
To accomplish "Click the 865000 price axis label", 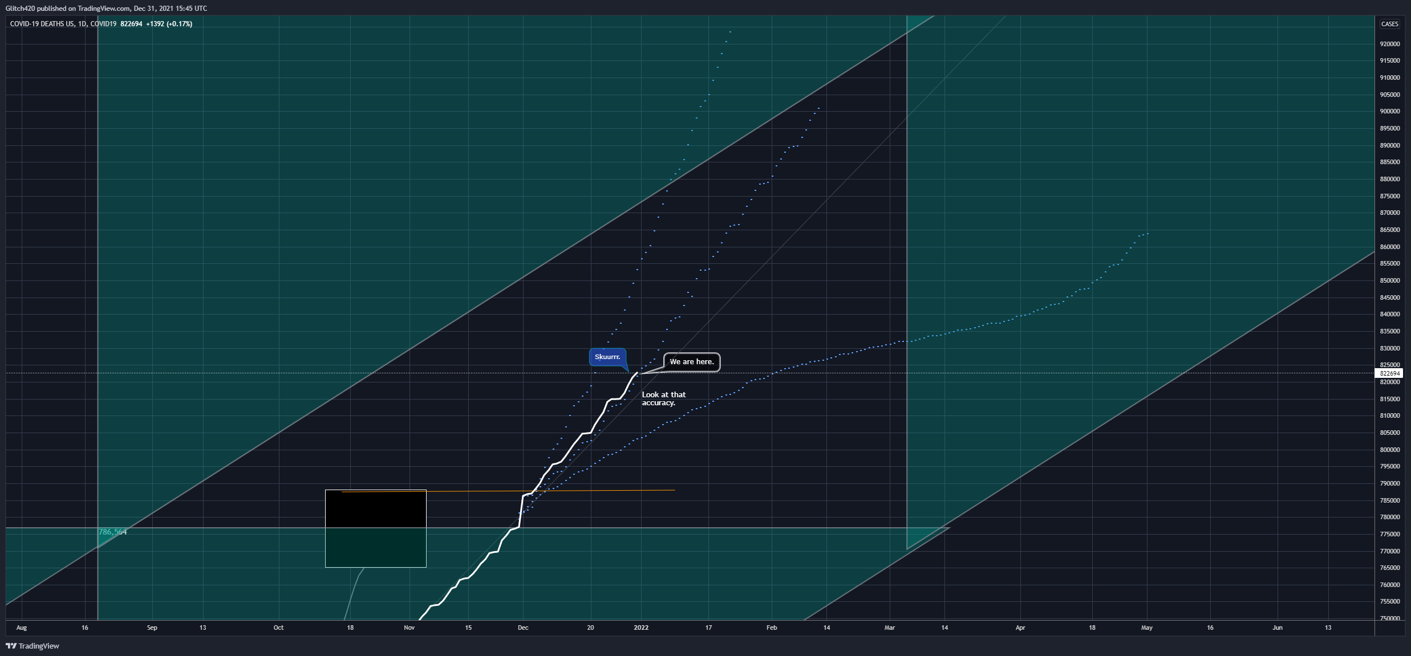I will [x=1389, y=230].
